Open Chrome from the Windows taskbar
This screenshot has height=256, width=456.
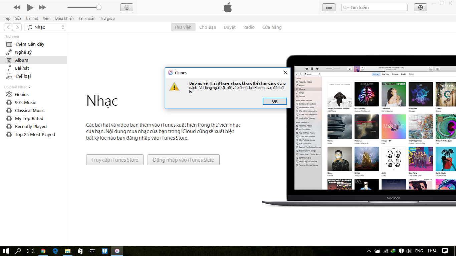click(x=43, y=251)
